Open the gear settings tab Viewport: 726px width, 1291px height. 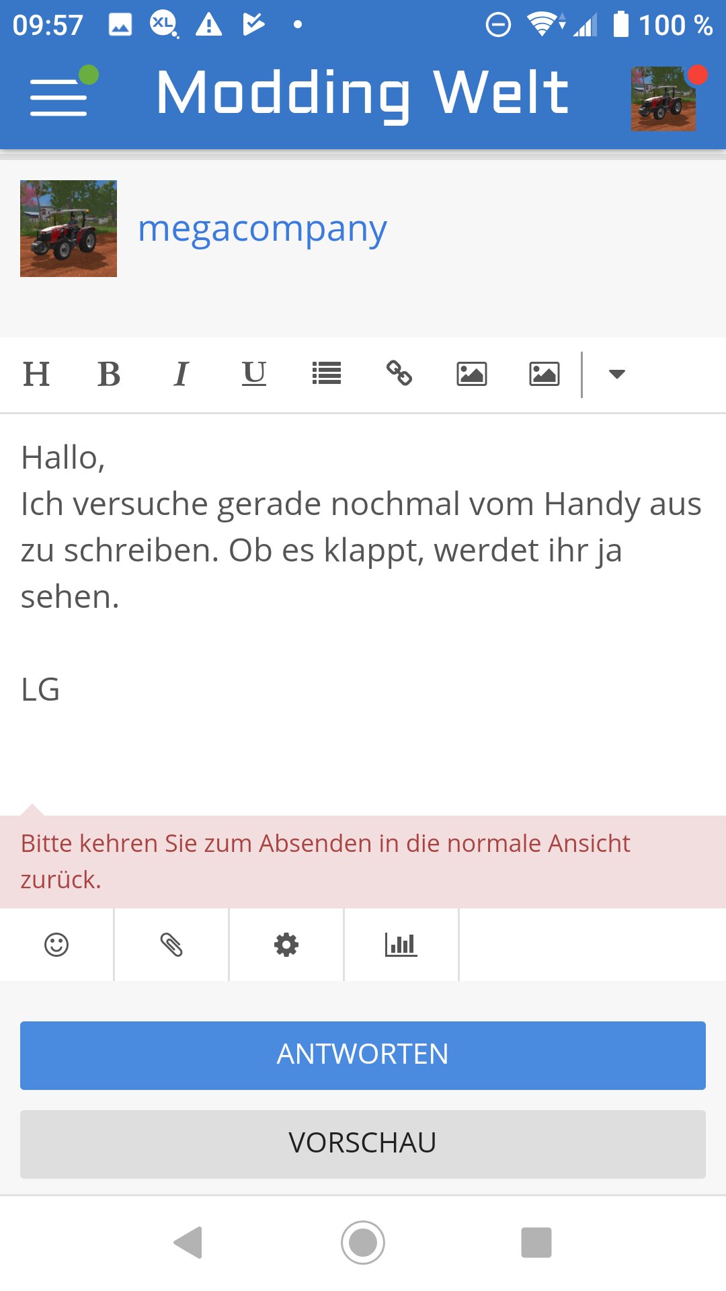[286, 945]
